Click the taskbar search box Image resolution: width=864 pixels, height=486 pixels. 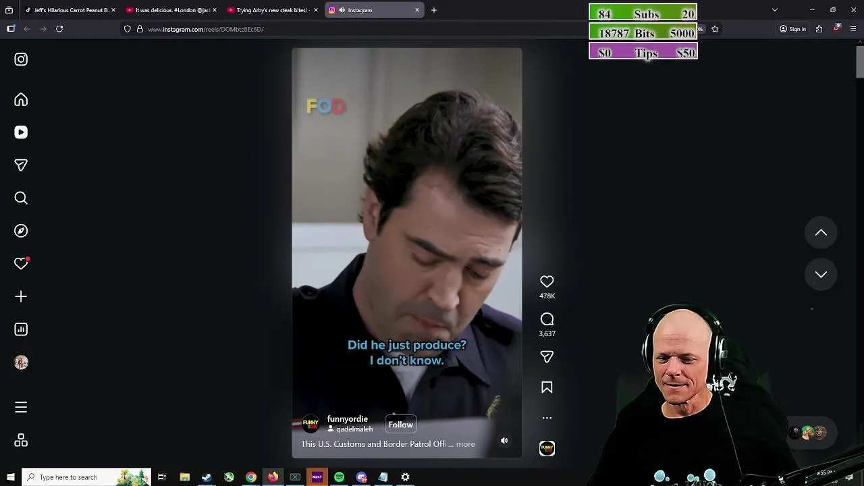tap(86, 477)
